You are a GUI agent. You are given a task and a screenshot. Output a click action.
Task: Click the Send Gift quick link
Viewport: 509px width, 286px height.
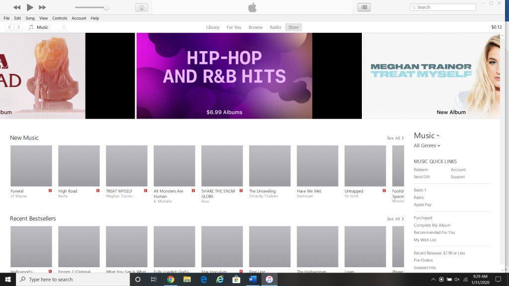click(x=422, y=177)
